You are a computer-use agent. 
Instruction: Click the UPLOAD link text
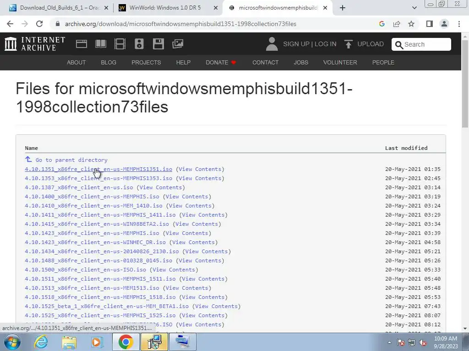point(371,44)
